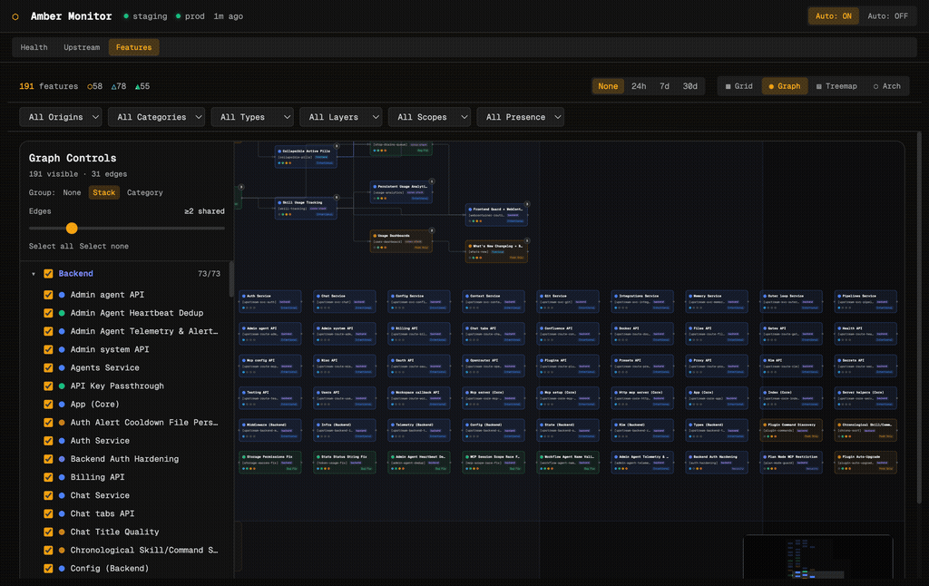
Task: Group nodes by Category
Action: (x=144, y=192)
